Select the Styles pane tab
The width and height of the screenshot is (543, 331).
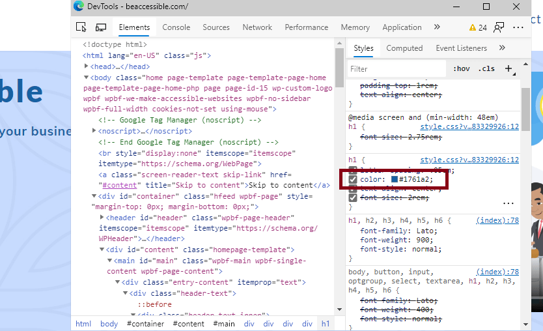363,48
